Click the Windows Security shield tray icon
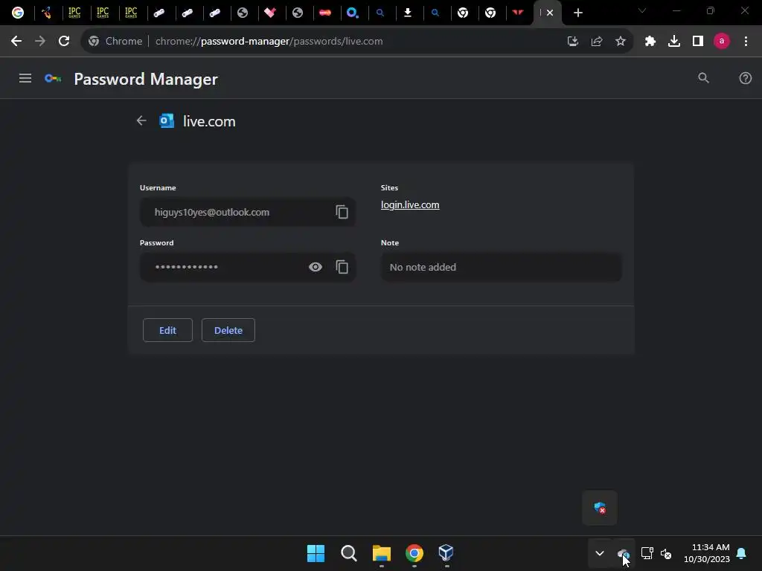 point(600,508)
